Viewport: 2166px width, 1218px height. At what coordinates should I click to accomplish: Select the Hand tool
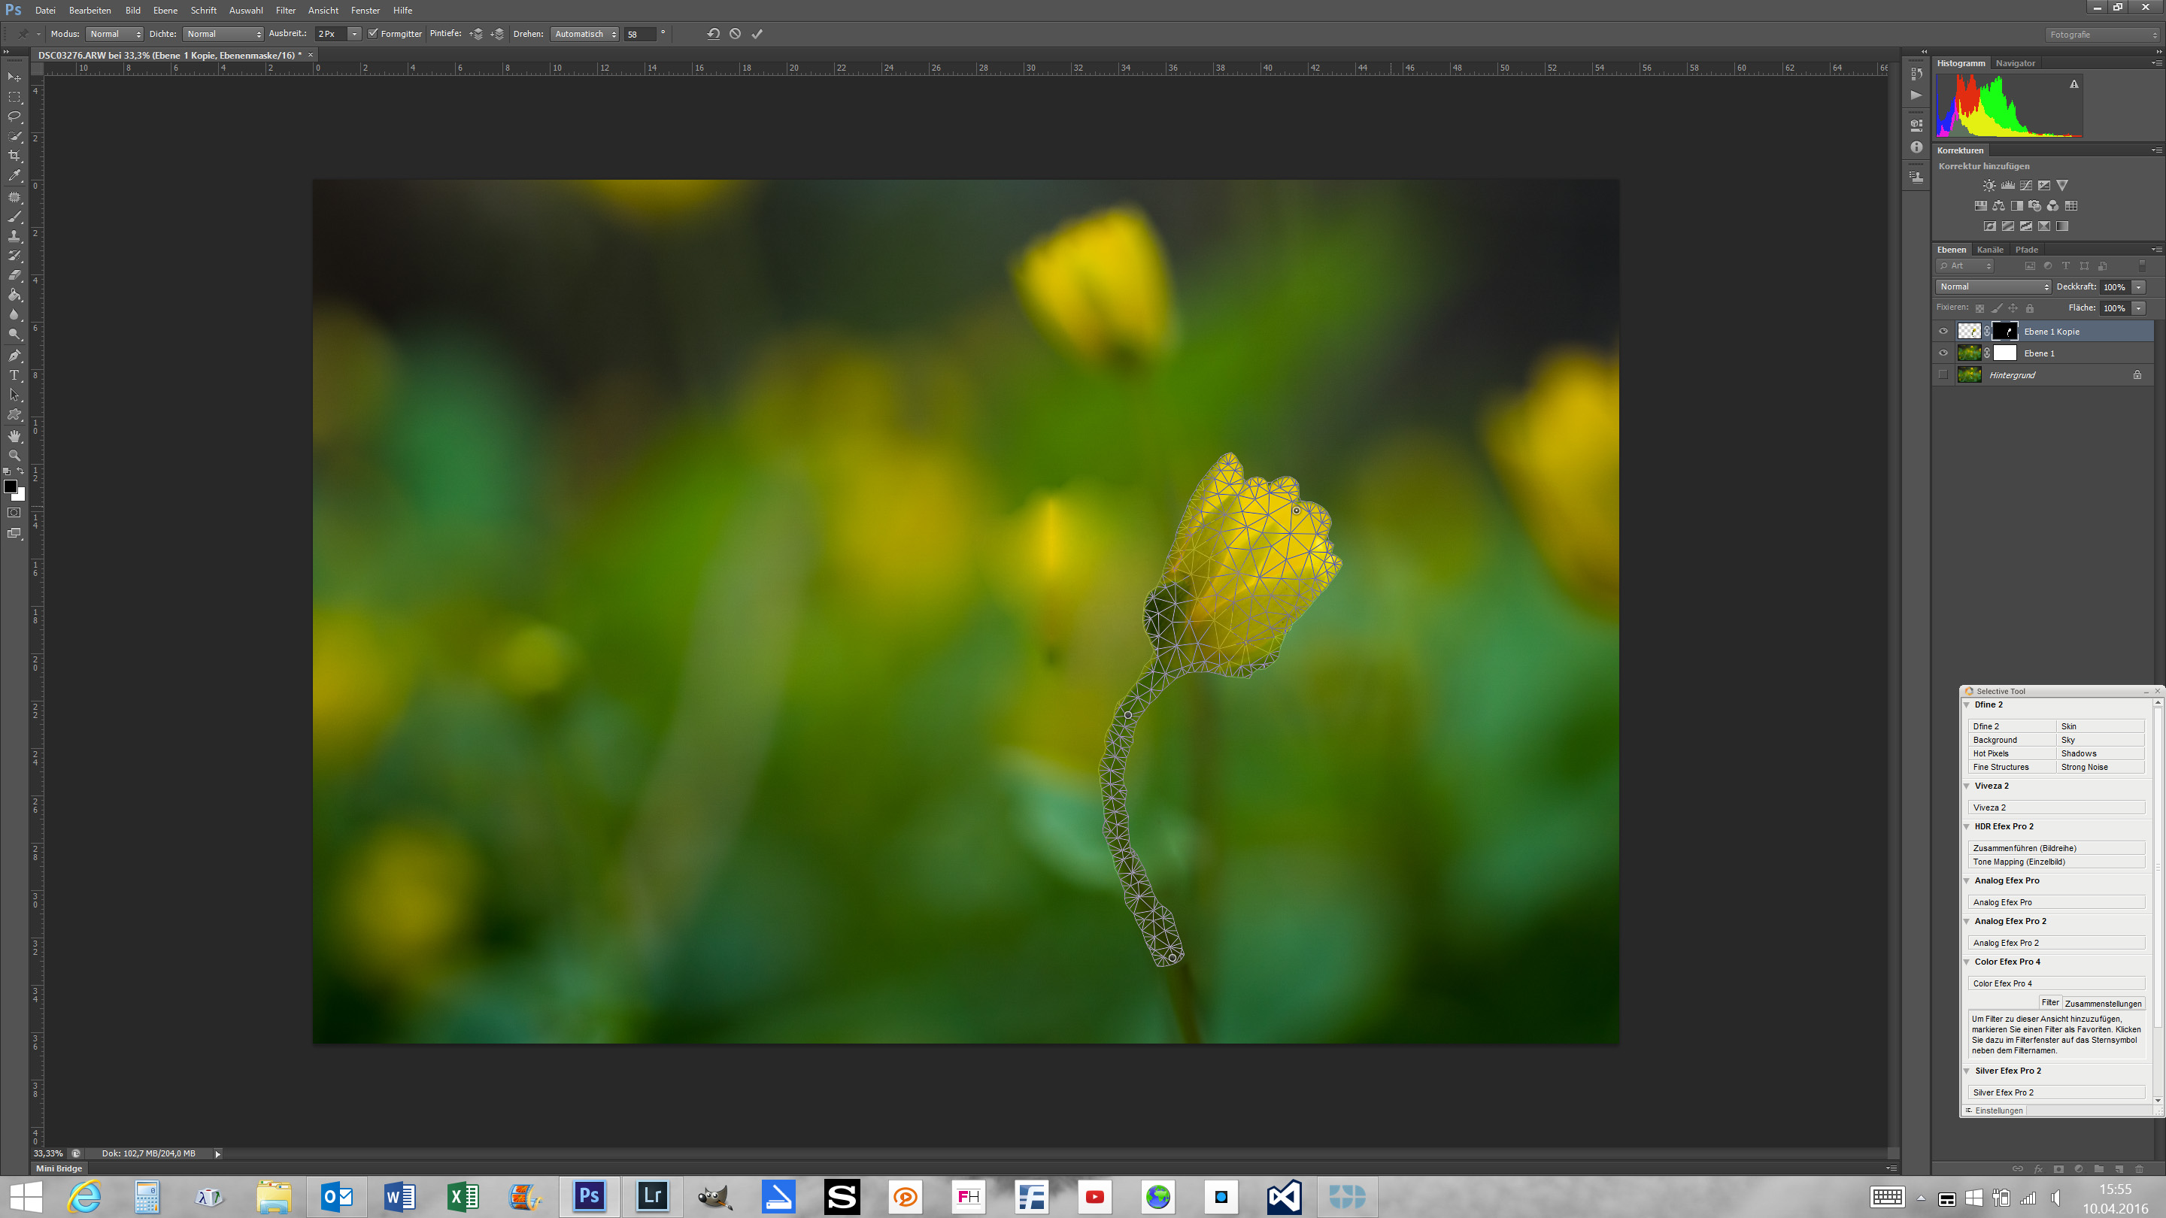click(14, 435)
